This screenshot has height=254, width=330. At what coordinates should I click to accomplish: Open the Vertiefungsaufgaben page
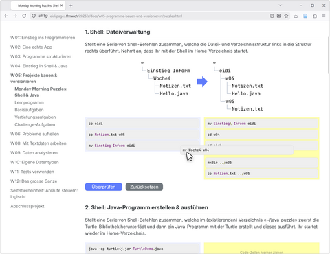(x=35, y=117)
